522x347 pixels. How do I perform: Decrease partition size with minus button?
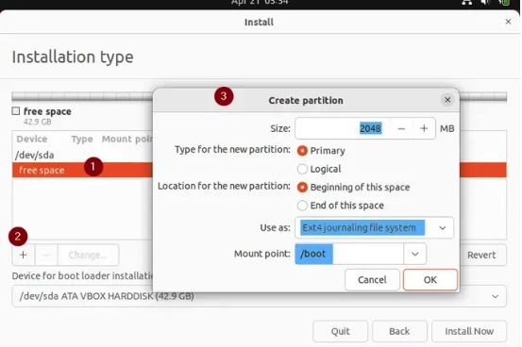pos(401,129)
